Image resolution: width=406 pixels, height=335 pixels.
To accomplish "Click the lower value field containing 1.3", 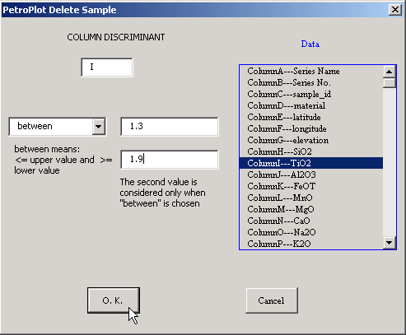I will tap(170, 126).
